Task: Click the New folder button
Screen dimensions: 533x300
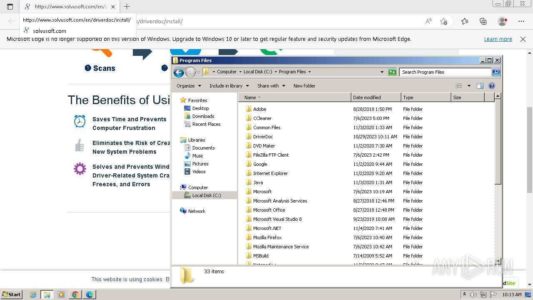Action: tap(304, 86)
